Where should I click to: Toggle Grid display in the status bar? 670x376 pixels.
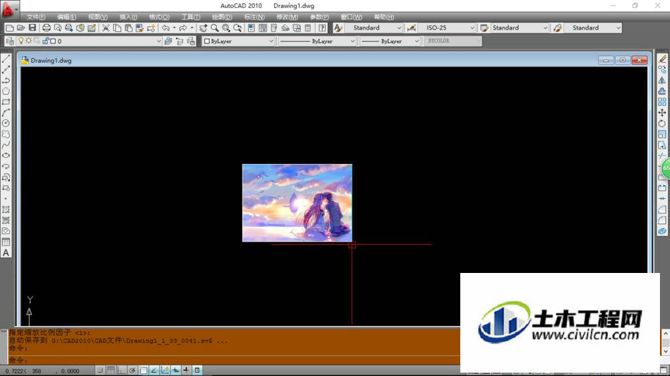(x=111, y=371)
